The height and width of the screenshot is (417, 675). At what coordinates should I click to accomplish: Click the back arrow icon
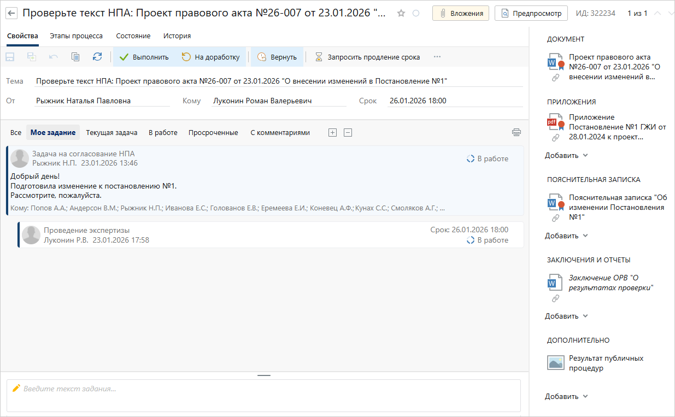(11, 13)
